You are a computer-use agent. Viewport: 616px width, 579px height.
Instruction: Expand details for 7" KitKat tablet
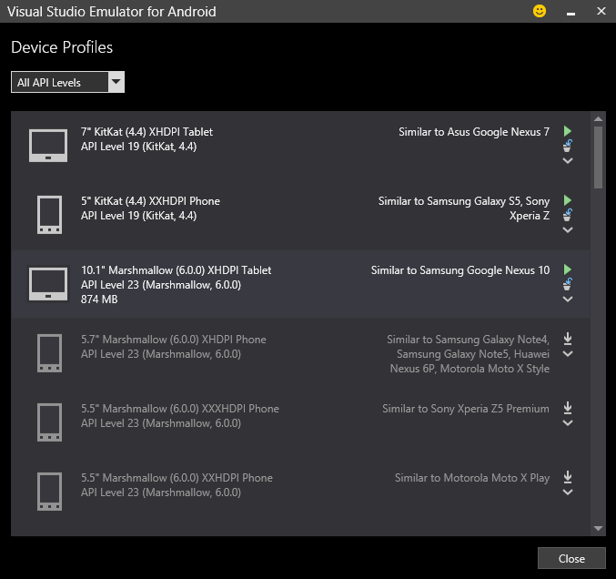568,161
